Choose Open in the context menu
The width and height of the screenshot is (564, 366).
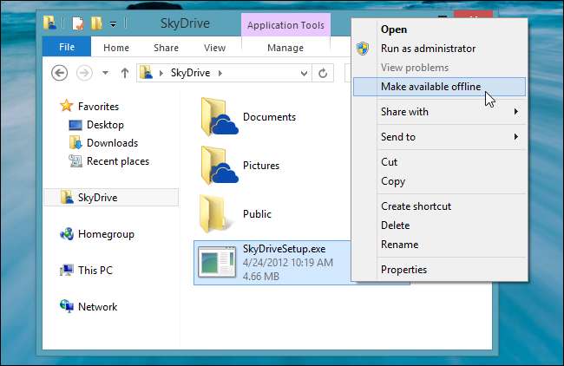pyautogui.click(x=439, y=29)
